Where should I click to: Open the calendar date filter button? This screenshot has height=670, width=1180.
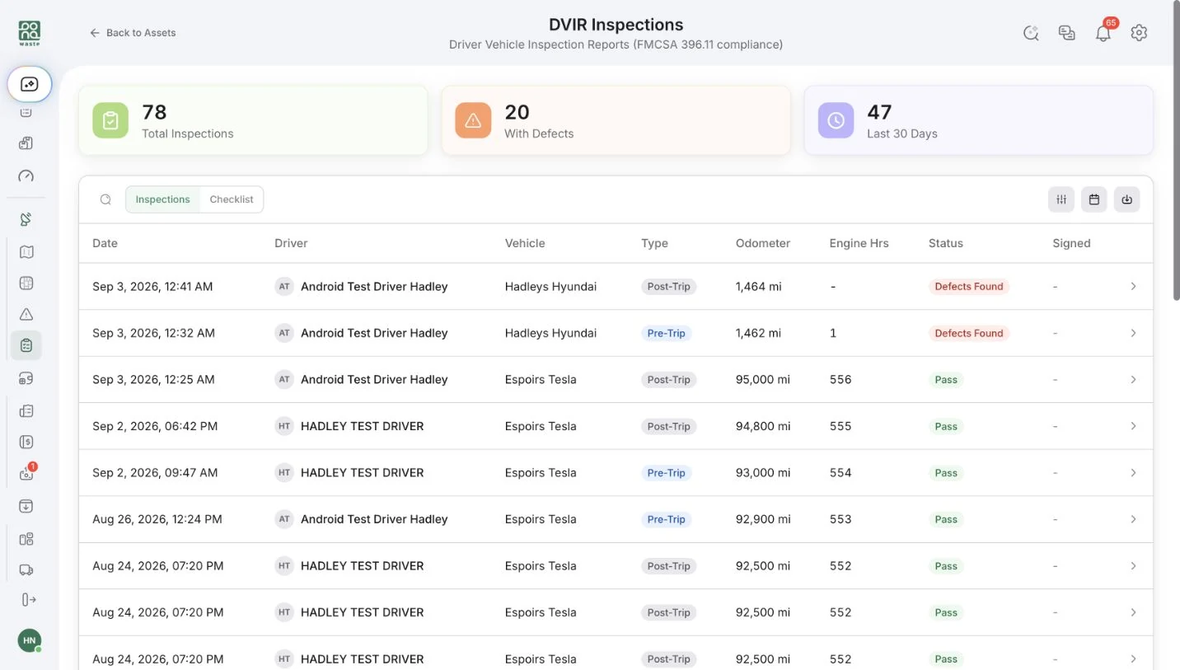[x=1094, y=199]
